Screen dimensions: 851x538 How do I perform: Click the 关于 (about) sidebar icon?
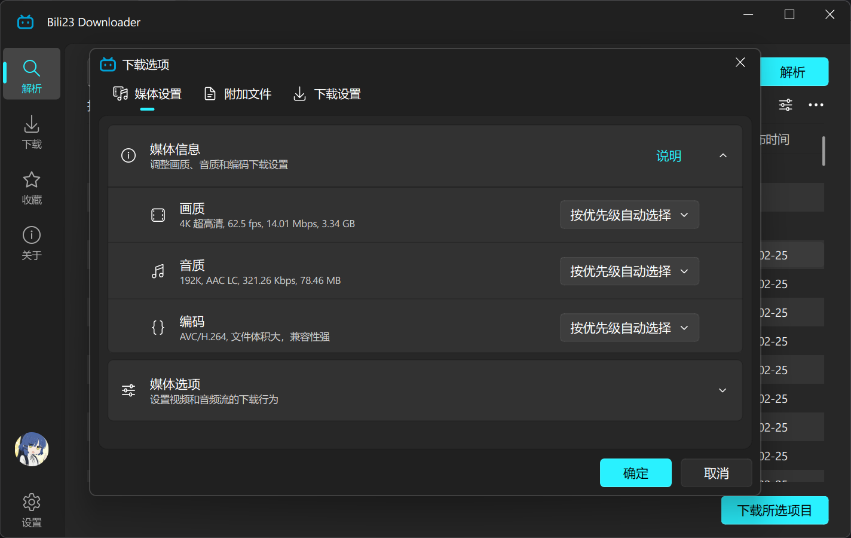31,242
